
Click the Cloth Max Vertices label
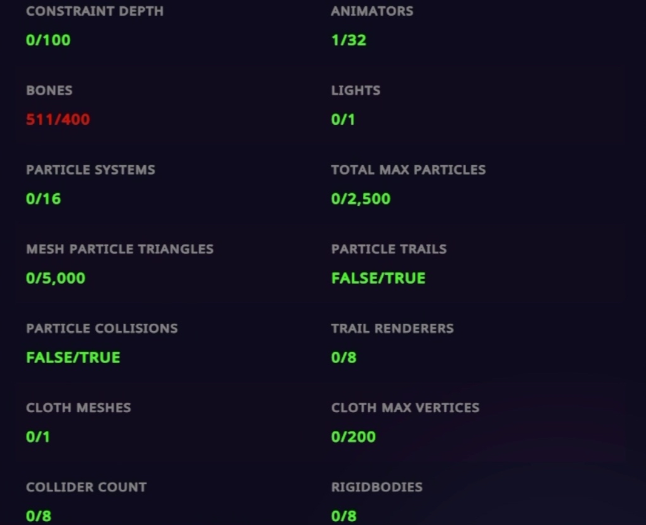[x=405, y=408]
